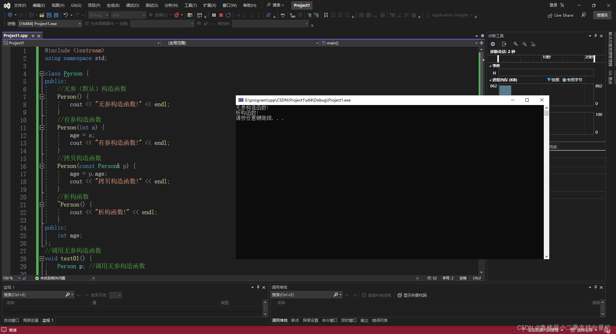Collapse the ~Person destructor block
This screenshot has width=616, height=334.
tap(42, 205)
